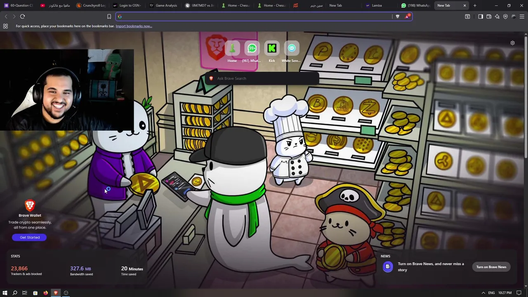Image resolution: width=528 pixels, height=297 pixels.
Task: Open the Windows notification center
Action: point(519,293)
